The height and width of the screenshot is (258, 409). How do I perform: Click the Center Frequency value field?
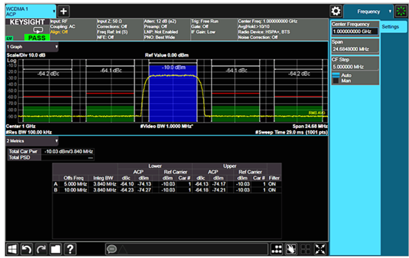pyautogui.click(x=355, y=31)
